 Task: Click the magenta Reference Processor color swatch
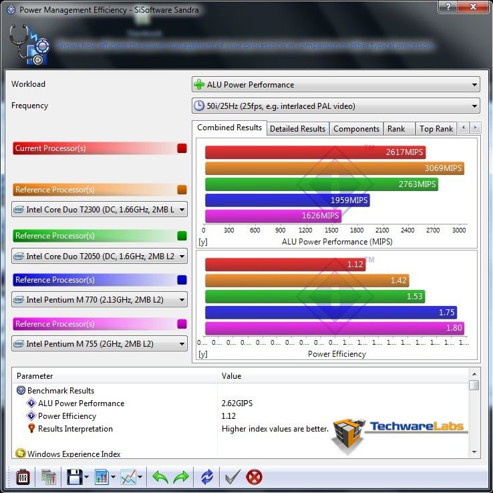(x=182, y=323)
